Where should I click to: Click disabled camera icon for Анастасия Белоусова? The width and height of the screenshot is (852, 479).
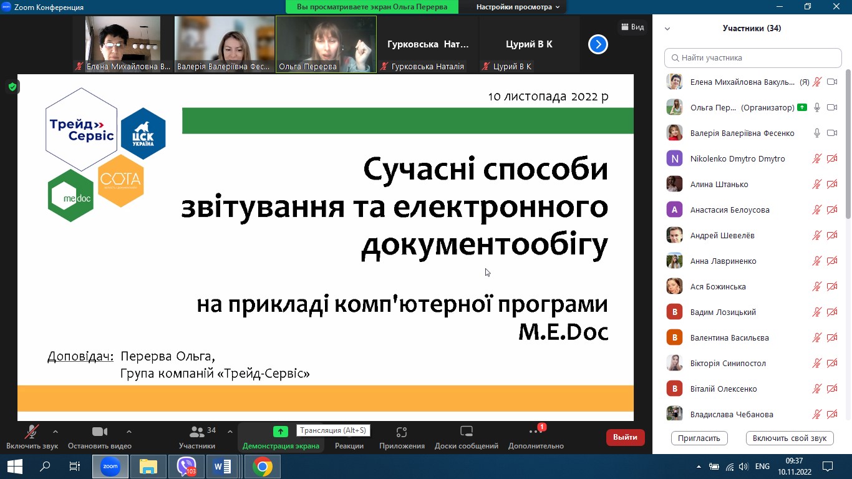pos(832,210)
